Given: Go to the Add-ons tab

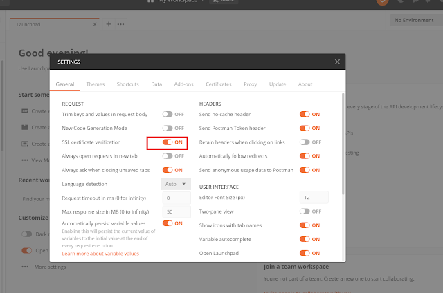Looking at the screenshot, I should coord(183,84).
